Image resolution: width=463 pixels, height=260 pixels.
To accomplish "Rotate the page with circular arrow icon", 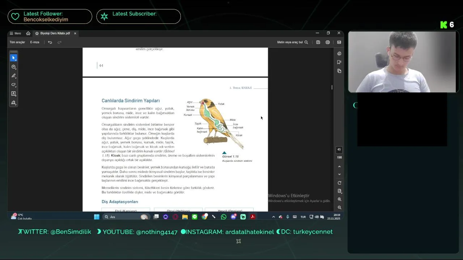I will (339, 183).
